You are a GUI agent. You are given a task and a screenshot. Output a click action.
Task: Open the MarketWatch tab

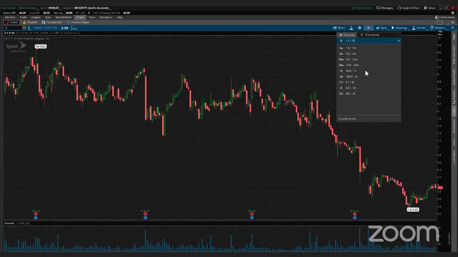click(x=63, y=17)
